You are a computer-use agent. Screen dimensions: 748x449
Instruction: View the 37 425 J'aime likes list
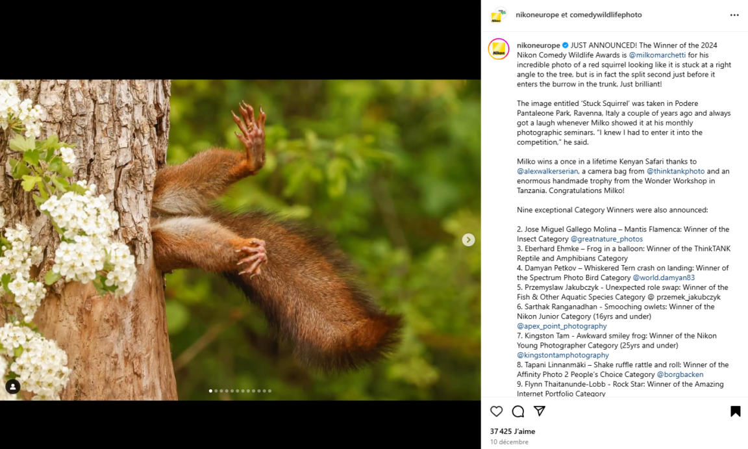coord(512,431)
